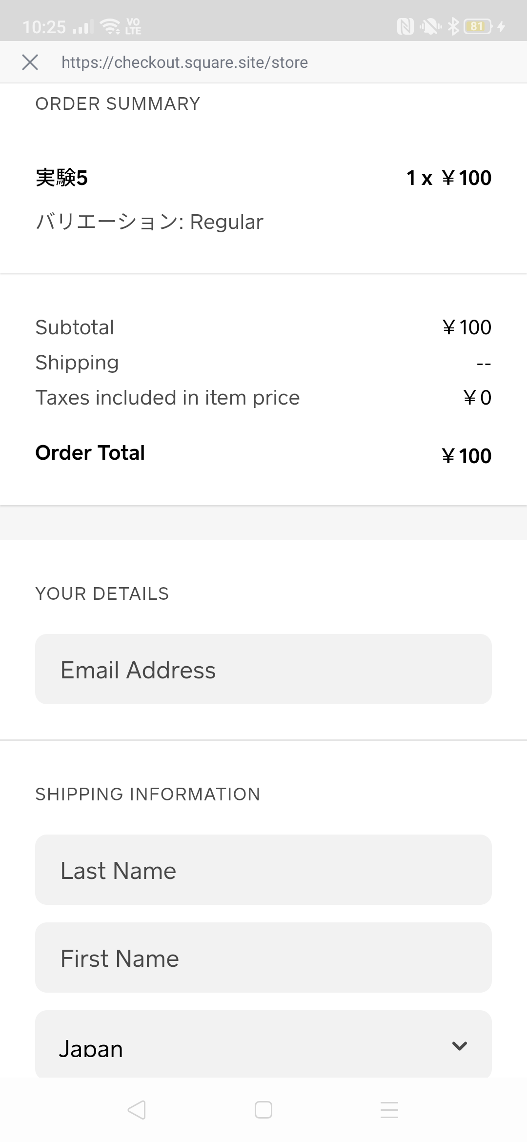Screen dimensions: 527x1142
Task: Tap the NFC status icon
Action: click(x=405, y=26)
